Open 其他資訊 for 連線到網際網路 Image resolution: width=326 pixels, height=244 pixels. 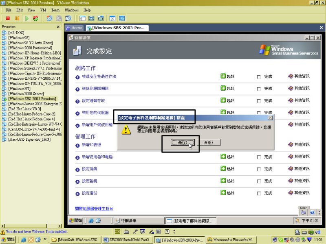(x=299, y=88)
